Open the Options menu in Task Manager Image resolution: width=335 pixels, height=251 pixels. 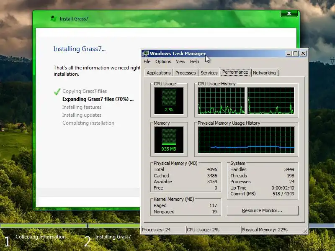163,61
